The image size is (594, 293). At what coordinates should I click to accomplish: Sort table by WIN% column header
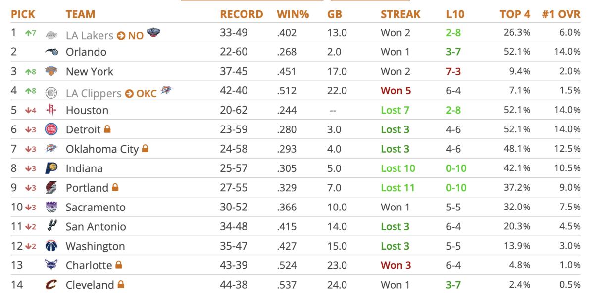click(x=293, y=14)
